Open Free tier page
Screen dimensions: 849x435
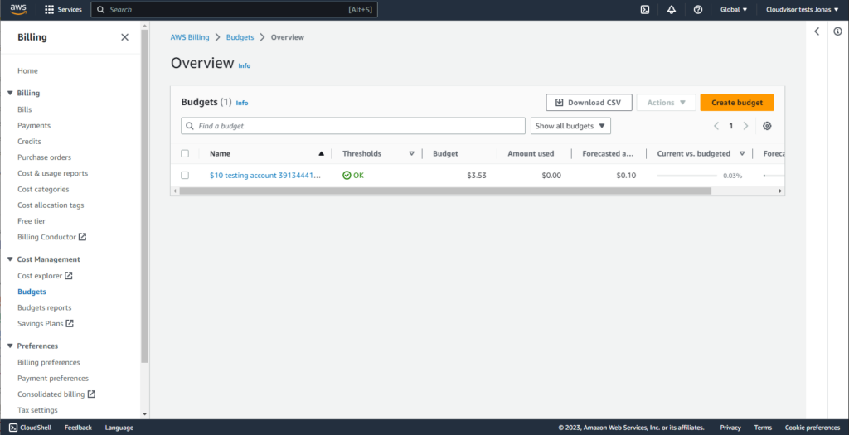[x=32, y=221]
